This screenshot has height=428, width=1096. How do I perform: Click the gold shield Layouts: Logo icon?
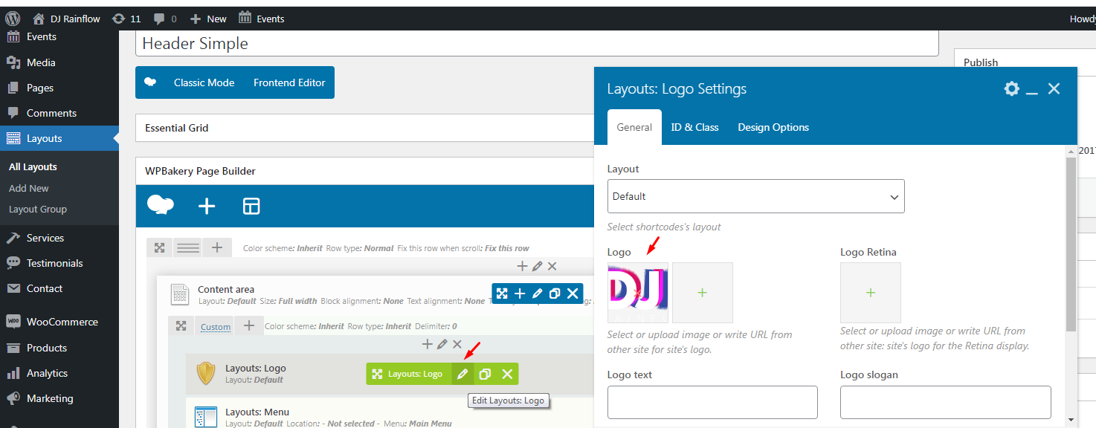click(206, 373)
